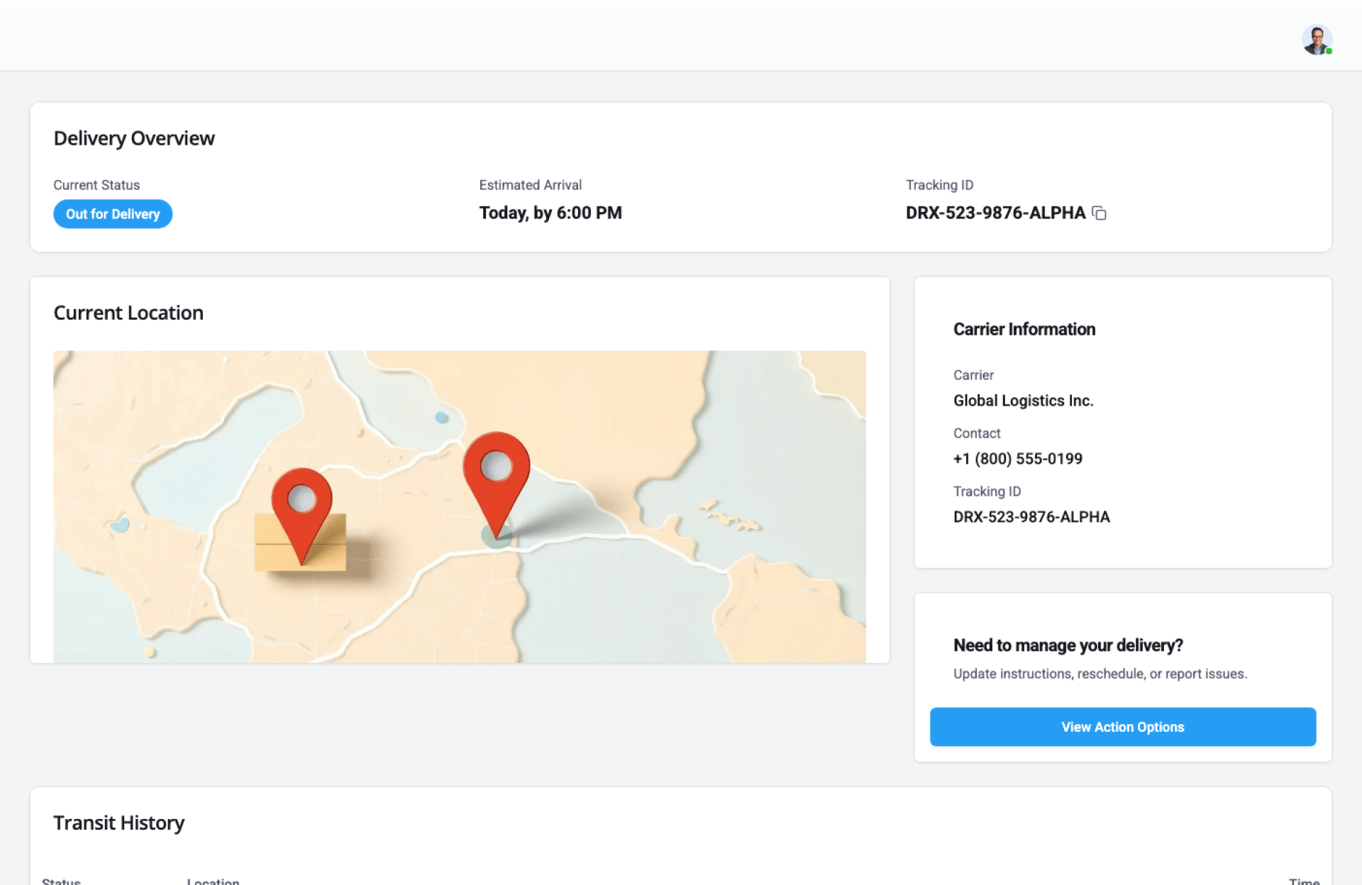
Task: Click the green online status dot
Action: [x=1329, y=51]
